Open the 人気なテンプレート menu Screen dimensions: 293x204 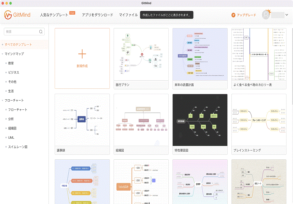[54, 15]
